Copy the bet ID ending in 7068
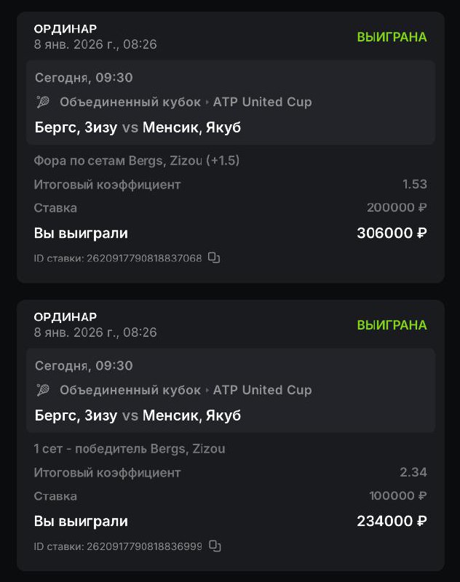460x582 pixels. tap(214, 258)
